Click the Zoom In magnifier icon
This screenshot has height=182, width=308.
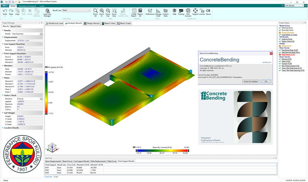click(102, 11)
